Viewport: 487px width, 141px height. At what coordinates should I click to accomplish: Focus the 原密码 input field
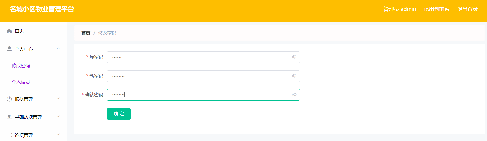(203, 57)
